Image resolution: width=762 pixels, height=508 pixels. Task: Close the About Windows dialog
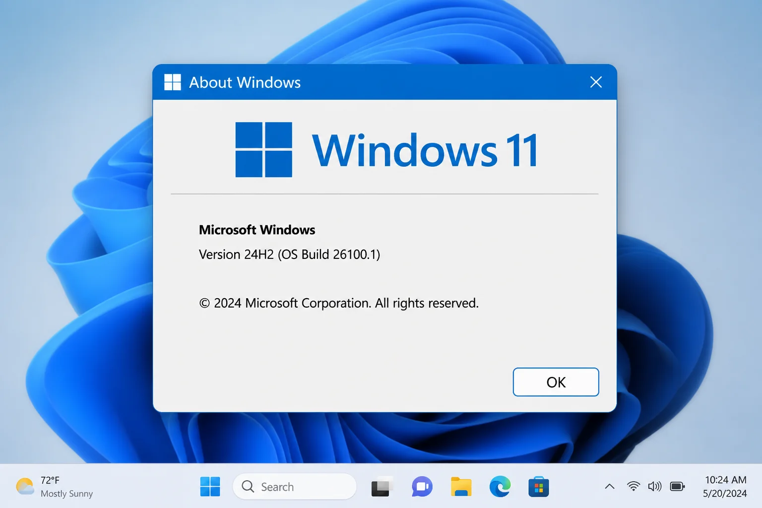596,82
